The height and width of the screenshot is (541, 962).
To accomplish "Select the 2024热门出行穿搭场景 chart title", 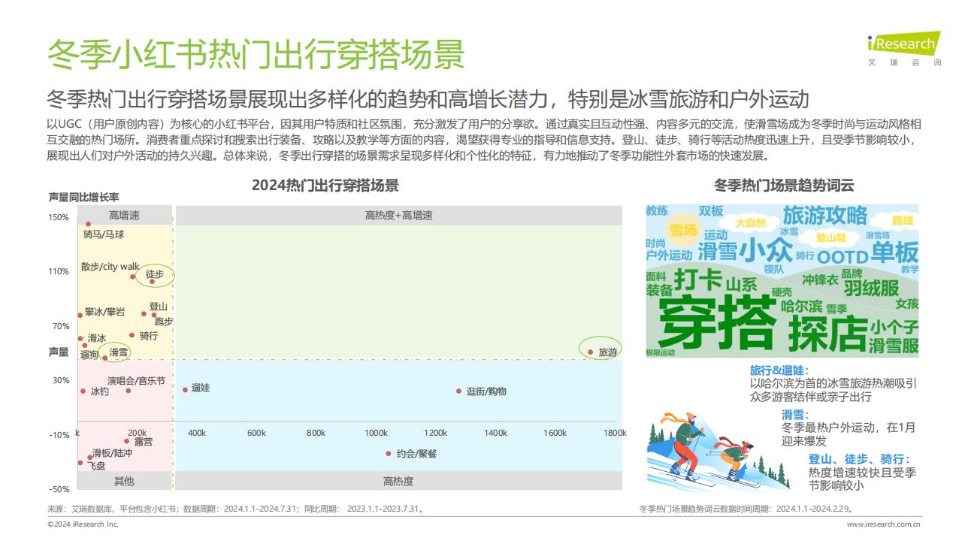I will (x=325, y=186).
